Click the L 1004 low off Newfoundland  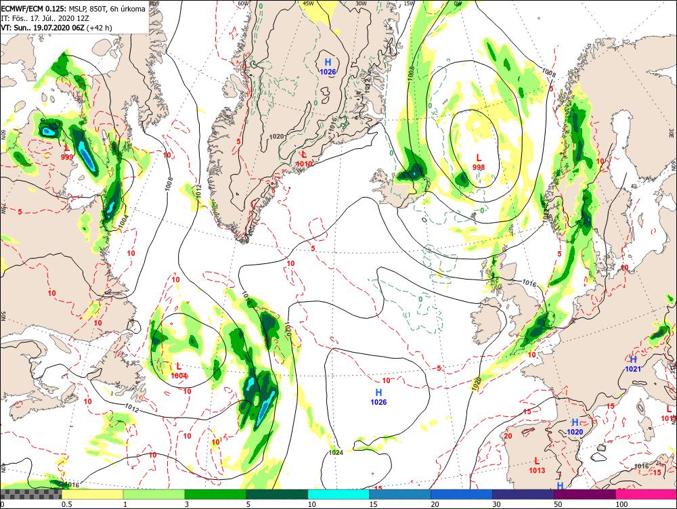click(x=179, y=372)
